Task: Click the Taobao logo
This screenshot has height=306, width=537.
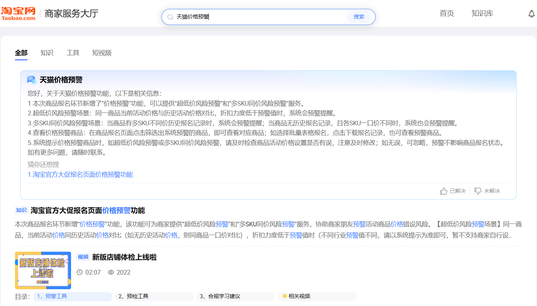Action: click(x=18, y=14)
